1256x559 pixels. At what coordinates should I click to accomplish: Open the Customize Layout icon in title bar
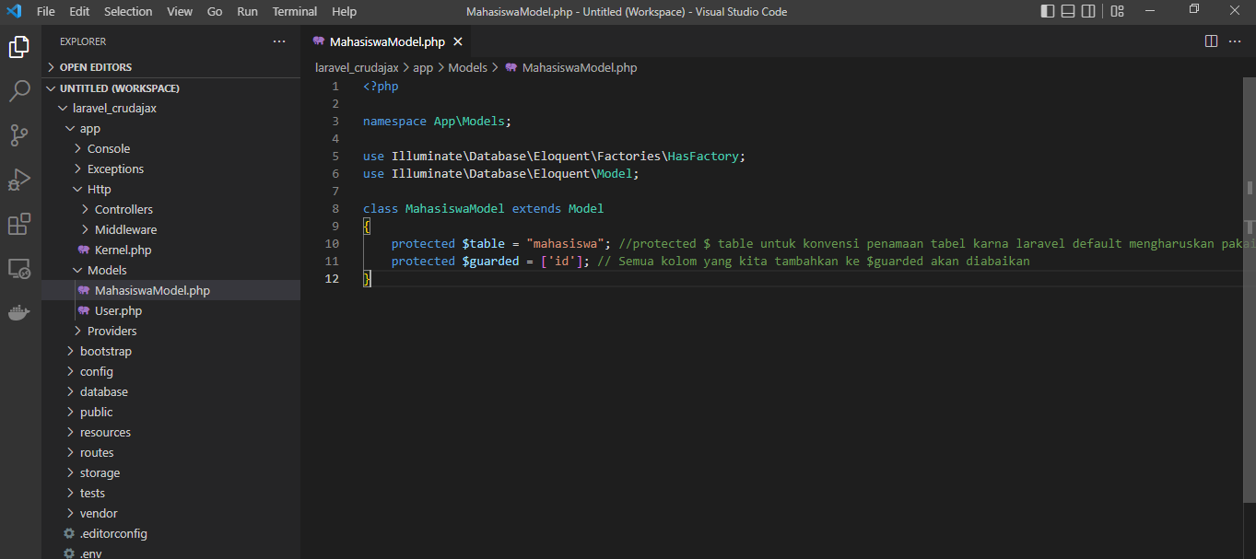coord(1116,10)
